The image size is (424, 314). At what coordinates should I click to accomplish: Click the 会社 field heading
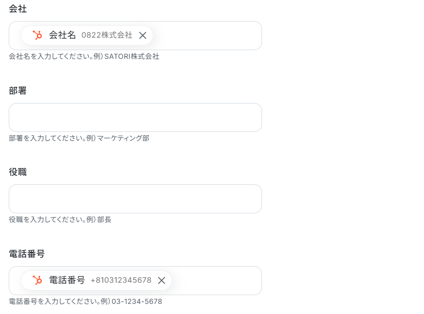[x=18, y=9]
